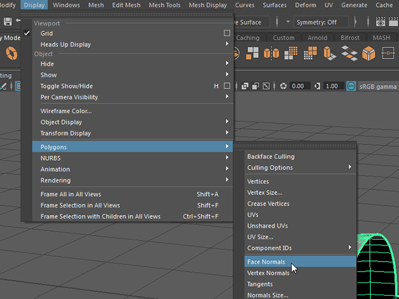Expand Per Camera Visibility submenu

[x=227, y=97]
